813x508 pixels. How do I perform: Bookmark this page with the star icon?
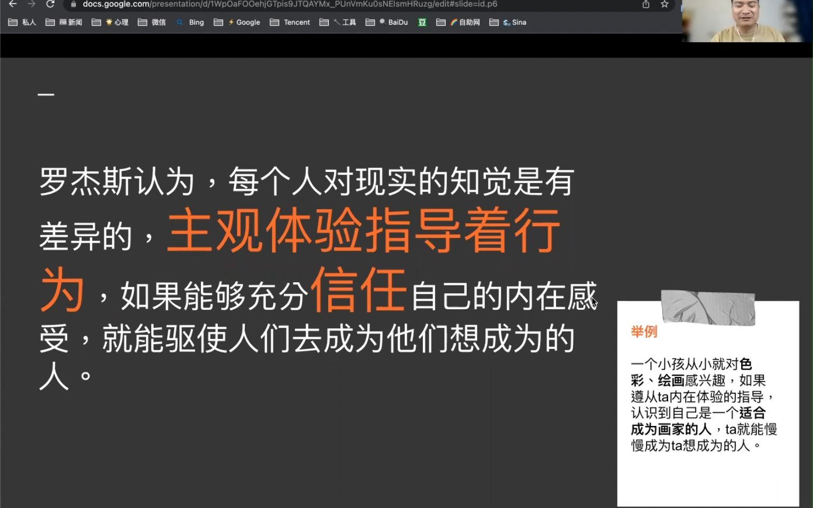pos(664,4)
